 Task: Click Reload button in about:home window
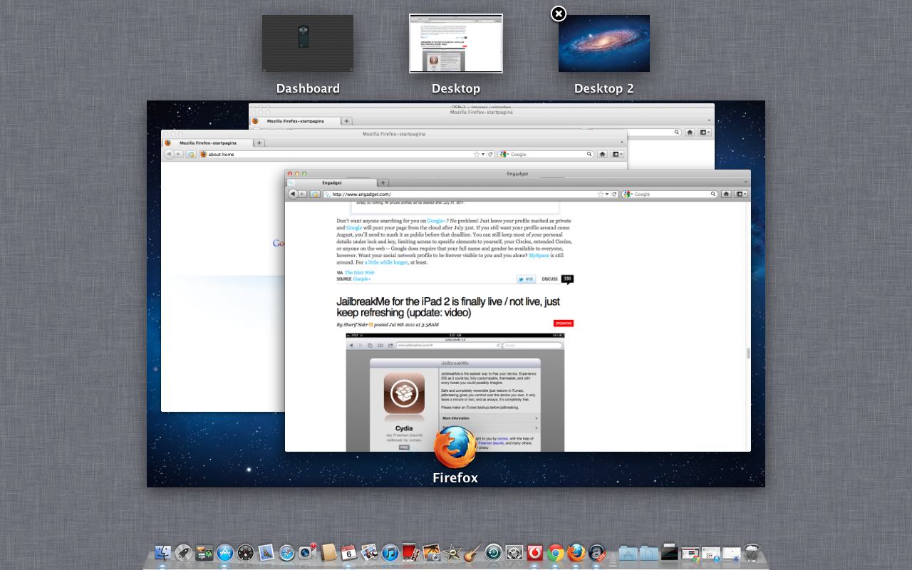[x=490, y=154]
